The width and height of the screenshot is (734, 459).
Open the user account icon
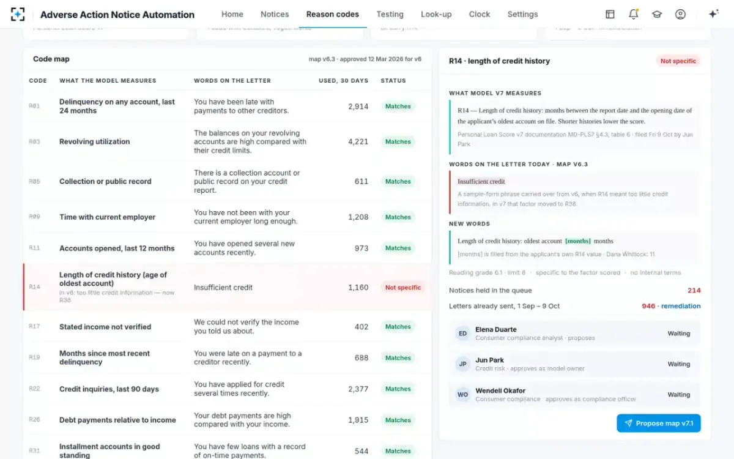click(x=680, y=14)
